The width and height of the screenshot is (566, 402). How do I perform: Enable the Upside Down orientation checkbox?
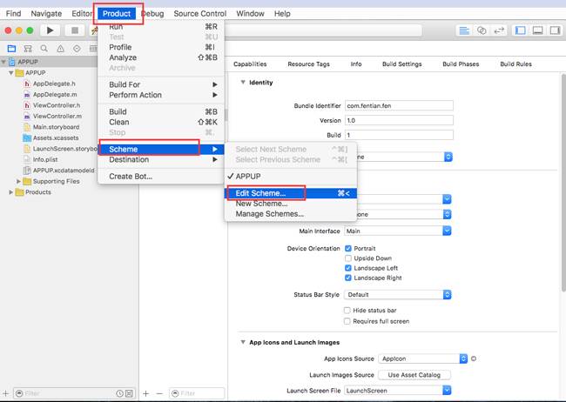[348, 258]
